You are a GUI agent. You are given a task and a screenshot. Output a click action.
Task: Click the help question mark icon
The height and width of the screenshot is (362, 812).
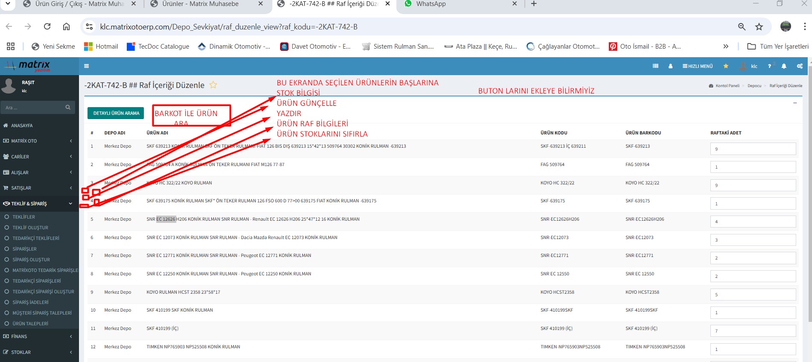769,66
